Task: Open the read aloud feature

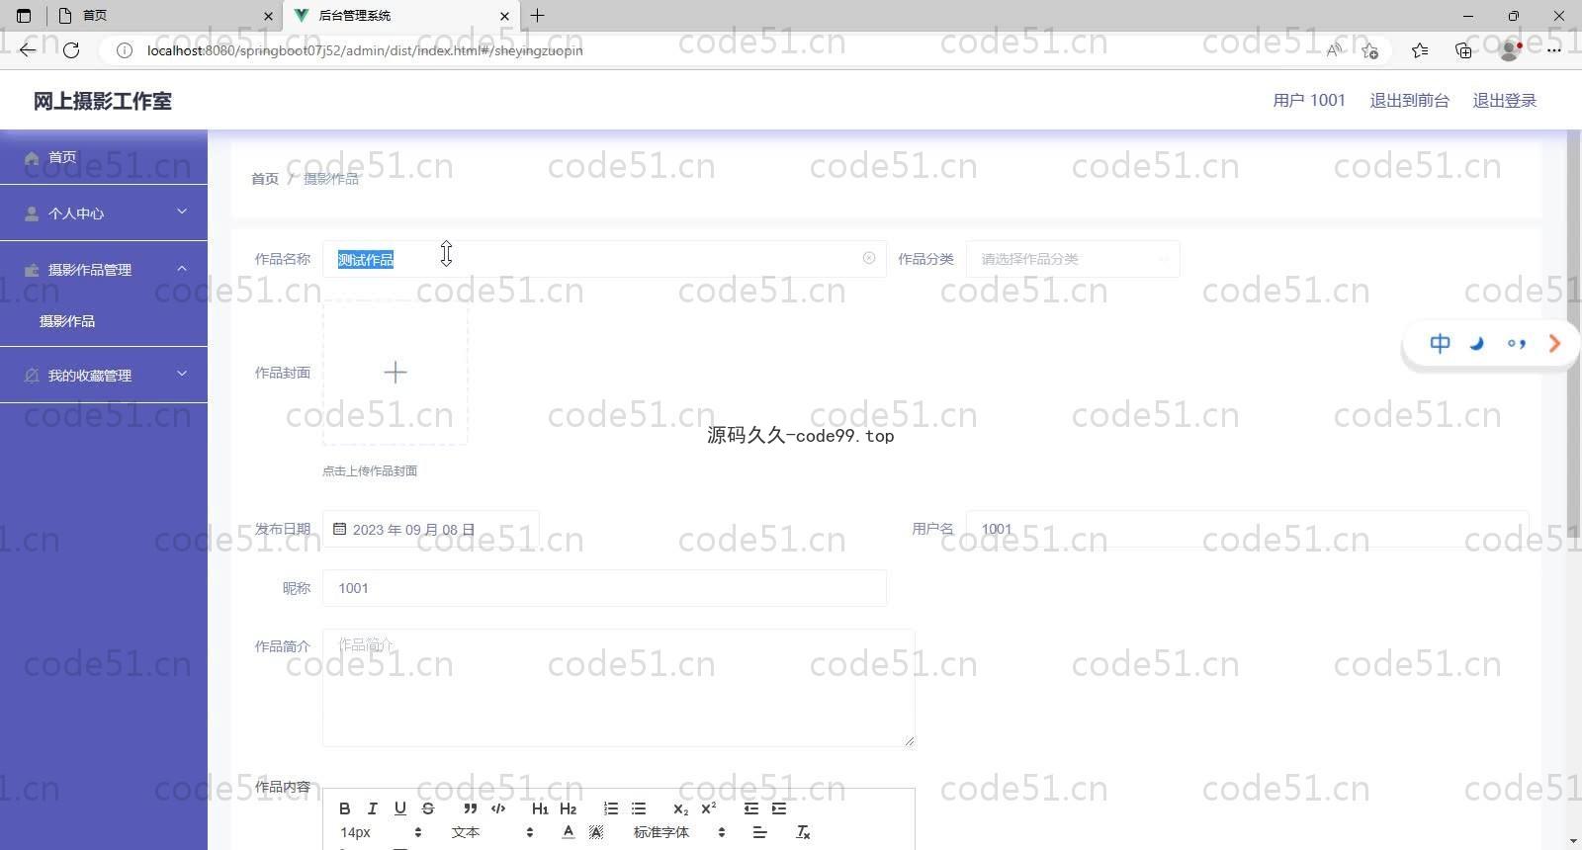Action: [1334, 50]
